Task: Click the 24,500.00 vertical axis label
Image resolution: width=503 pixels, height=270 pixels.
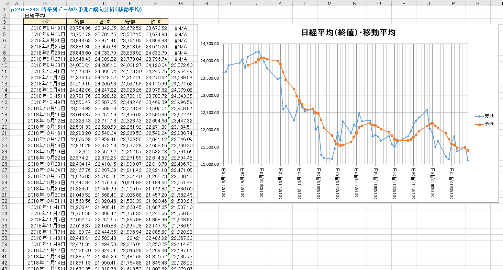Action: click(x=209, y=44)
